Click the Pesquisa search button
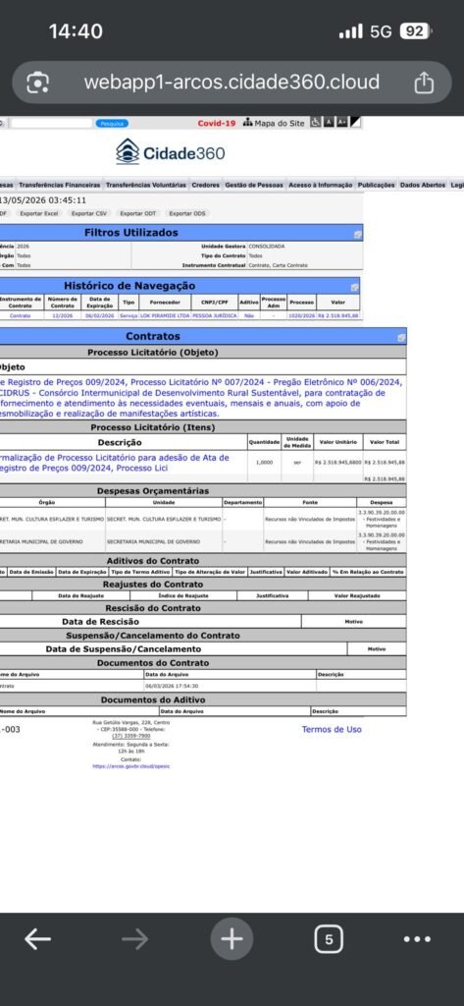The image size is (464, 1006). point(112,123)
